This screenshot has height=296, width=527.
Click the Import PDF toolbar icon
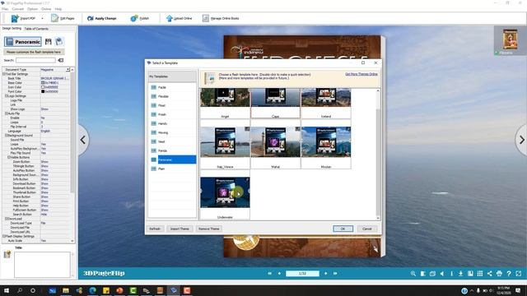pos(15,18)
